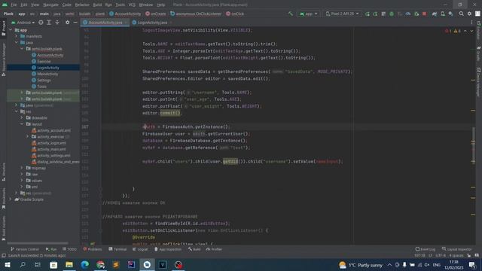Click the red Stop button in toolbar

pos(424,14)
